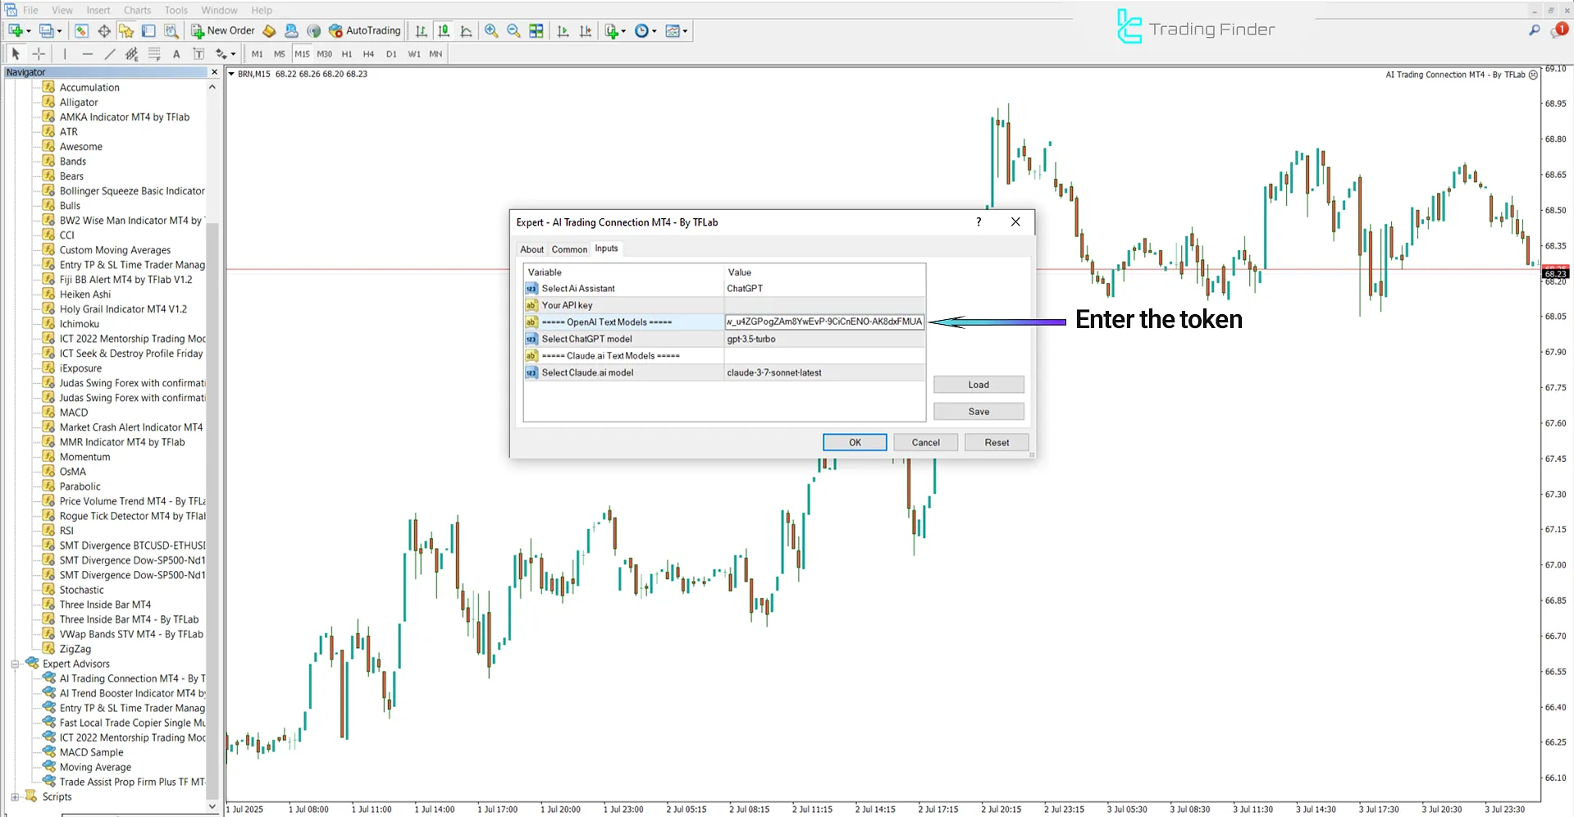The width and height of the screenshot is (1574, 817).
Task: Switch to the Common tab
Action: [568, 249]
